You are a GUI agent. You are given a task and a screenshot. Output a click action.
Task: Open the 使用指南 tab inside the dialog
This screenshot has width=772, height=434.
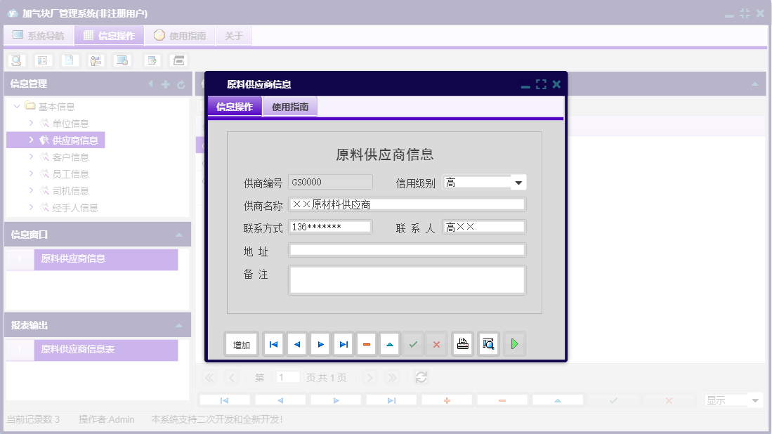coord(289,107)
